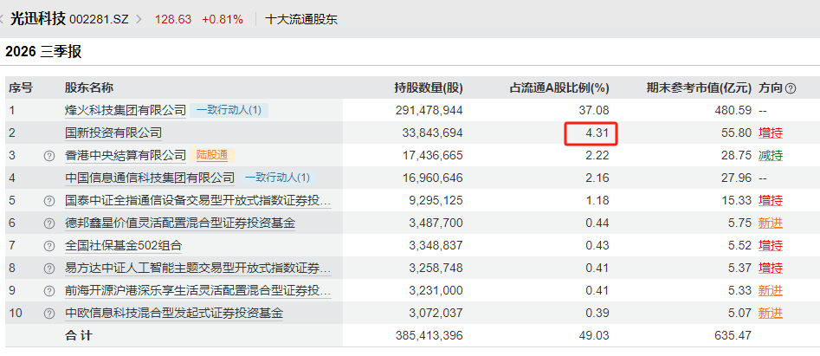
Task: Click the 2026 三季报 report title
Action: (43, 52)
